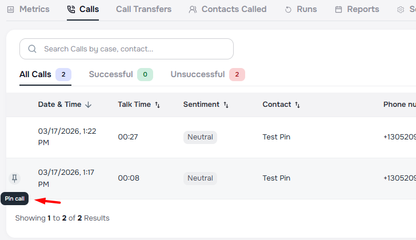The width and height of the screenshot is (416, 240).
Task: Sort by Talk Time arrows
Action: coord(157,105)
